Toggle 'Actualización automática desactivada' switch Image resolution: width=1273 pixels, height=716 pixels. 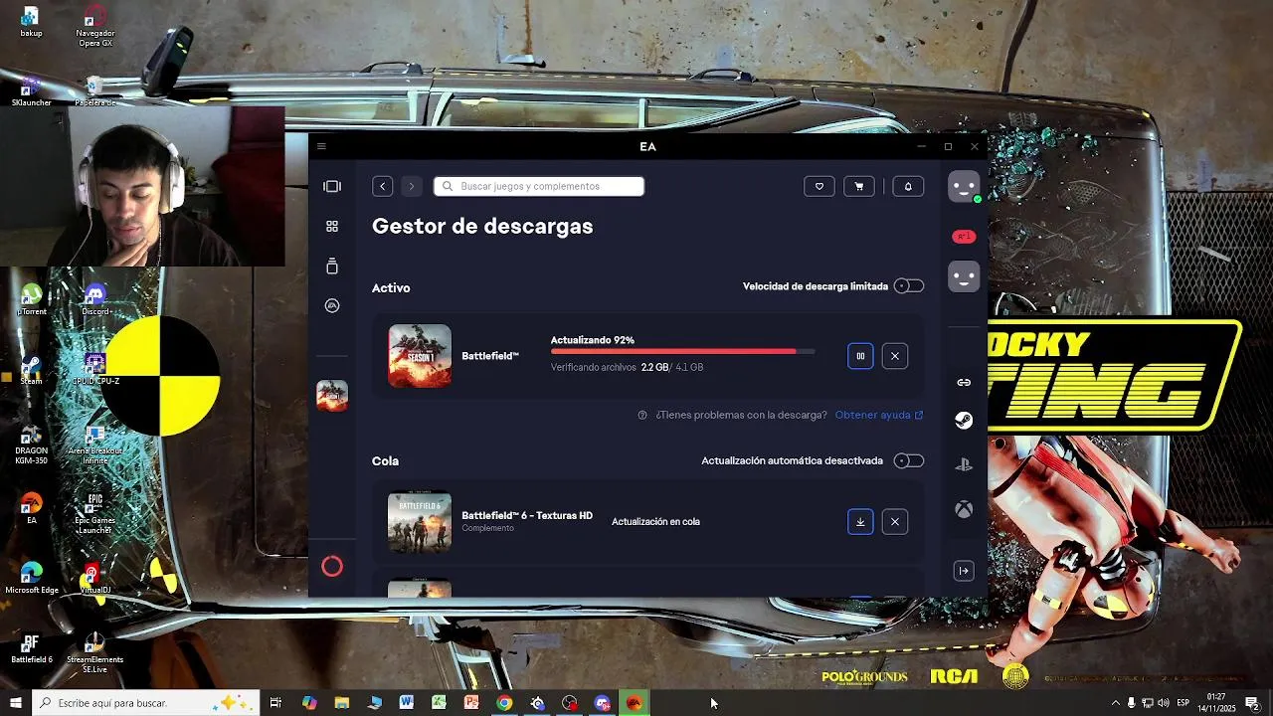coord(909,461)
